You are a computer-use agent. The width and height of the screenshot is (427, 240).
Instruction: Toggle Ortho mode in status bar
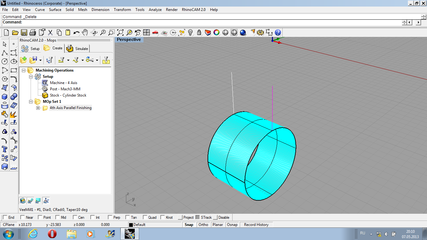[x=203, y=225]
